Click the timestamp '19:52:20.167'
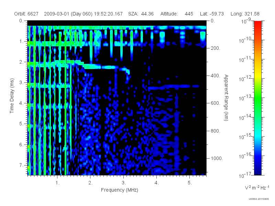Viewport: 275px width, 206px height. point(108,14)
